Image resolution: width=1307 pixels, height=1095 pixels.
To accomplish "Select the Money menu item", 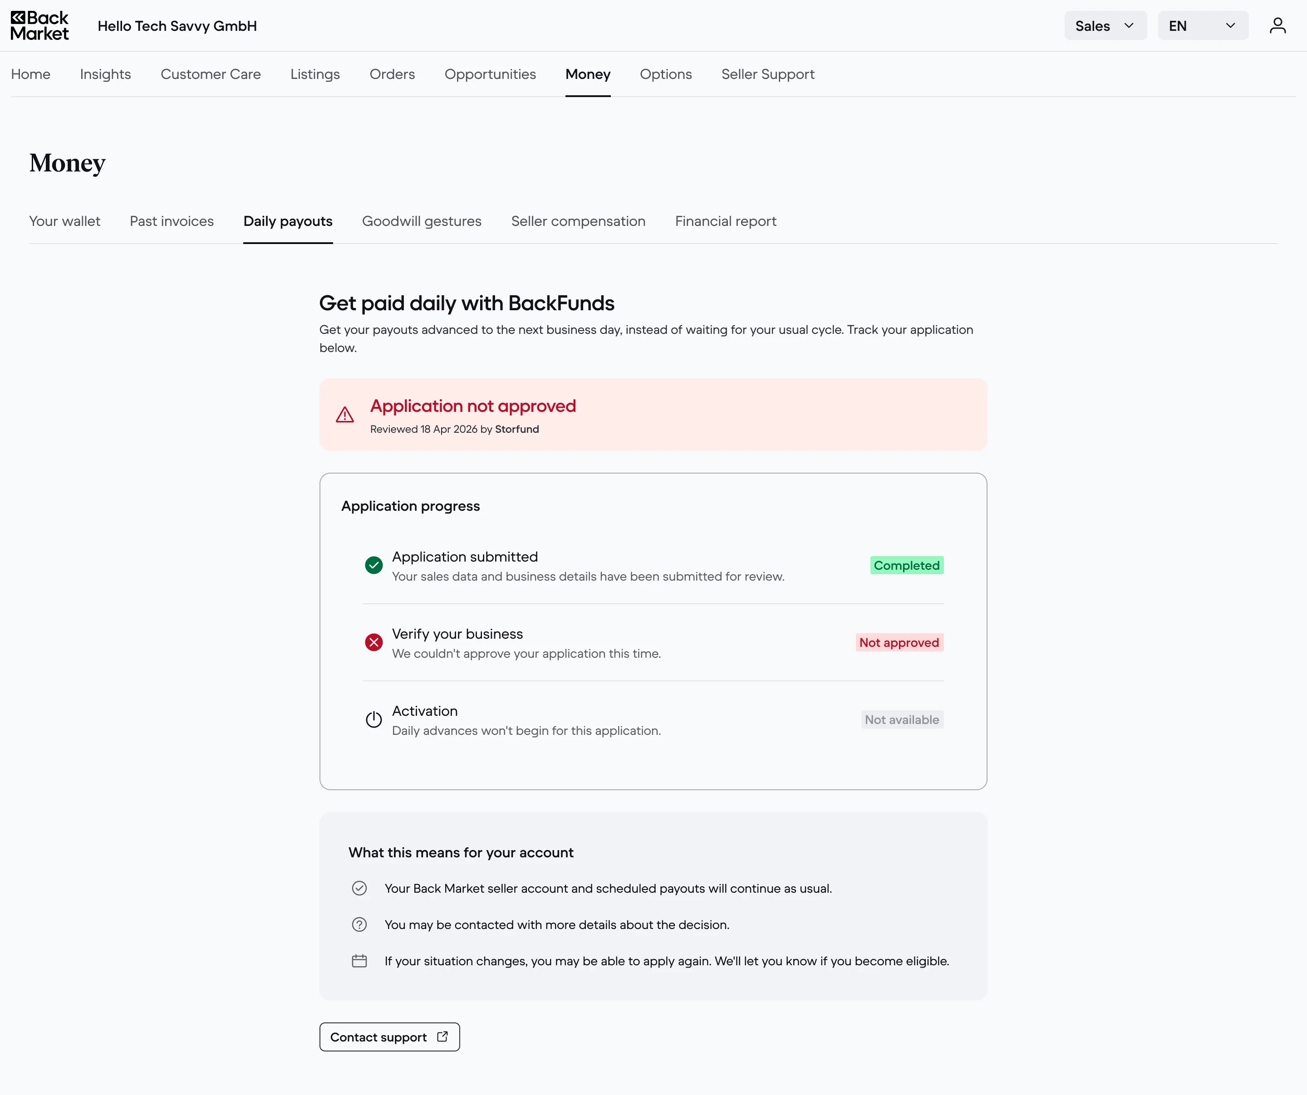I will [588, 74].
